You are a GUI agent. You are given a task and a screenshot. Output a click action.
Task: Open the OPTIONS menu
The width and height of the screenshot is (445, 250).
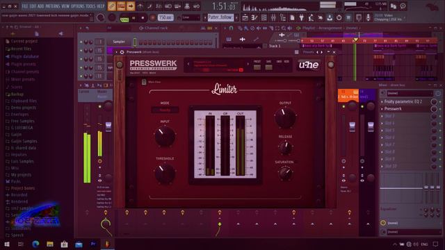tap(78, 6)
